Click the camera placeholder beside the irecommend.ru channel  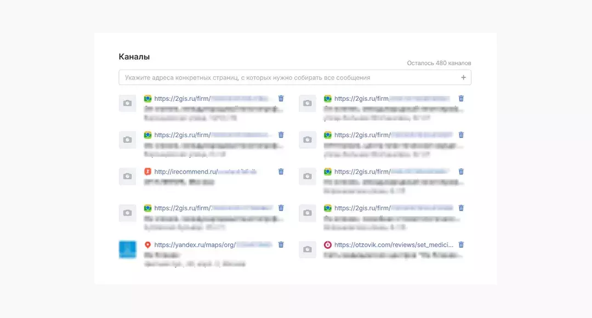point(127,177)
